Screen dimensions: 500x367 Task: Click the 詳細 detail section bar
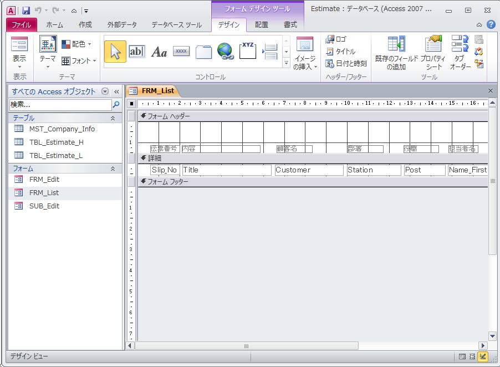pos(313,158)
